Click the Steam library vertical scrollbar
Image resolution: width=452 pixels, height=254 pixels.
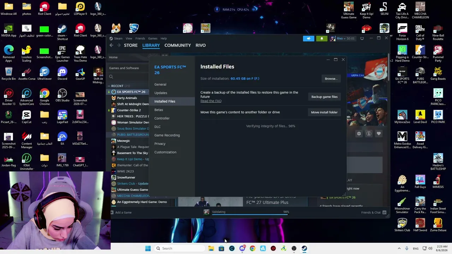point(389,67)
